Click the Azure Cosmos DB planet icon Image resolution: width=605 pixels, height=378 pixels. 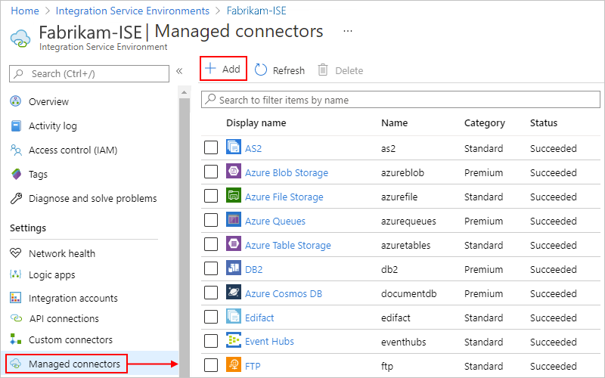click(234, 293)
